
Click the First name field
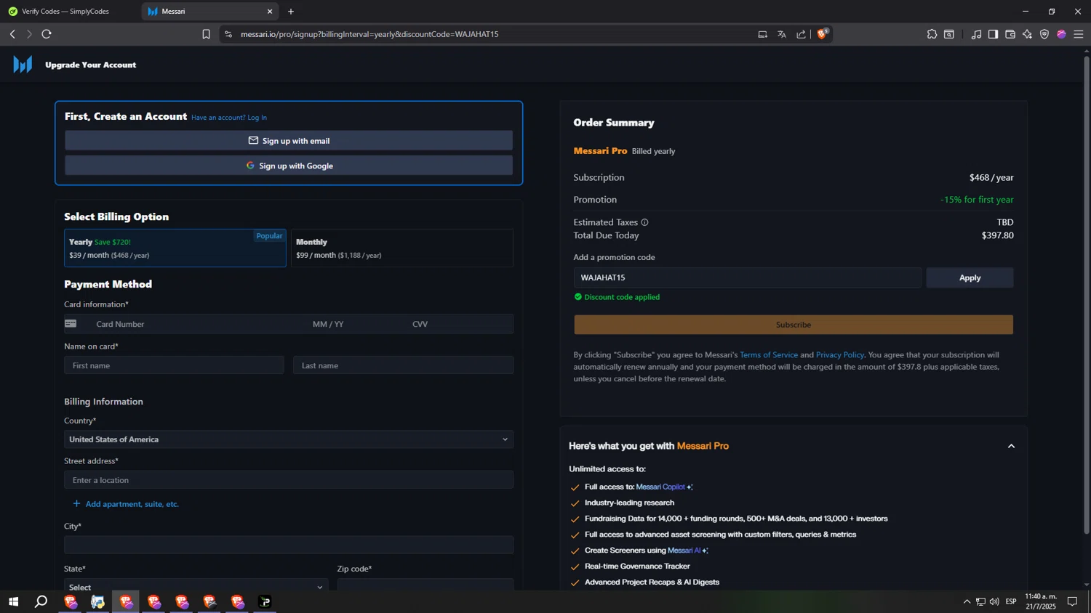tap(174, 365)
